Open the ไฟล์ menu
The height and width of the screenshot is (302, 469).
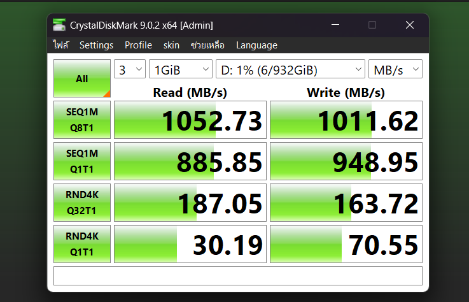pos(61,45)
